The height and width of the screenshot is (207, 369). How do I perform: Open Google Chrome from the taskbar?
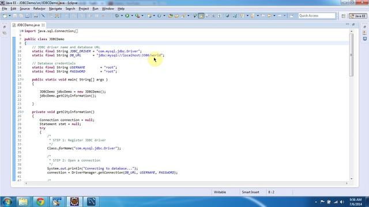(40, 202)
